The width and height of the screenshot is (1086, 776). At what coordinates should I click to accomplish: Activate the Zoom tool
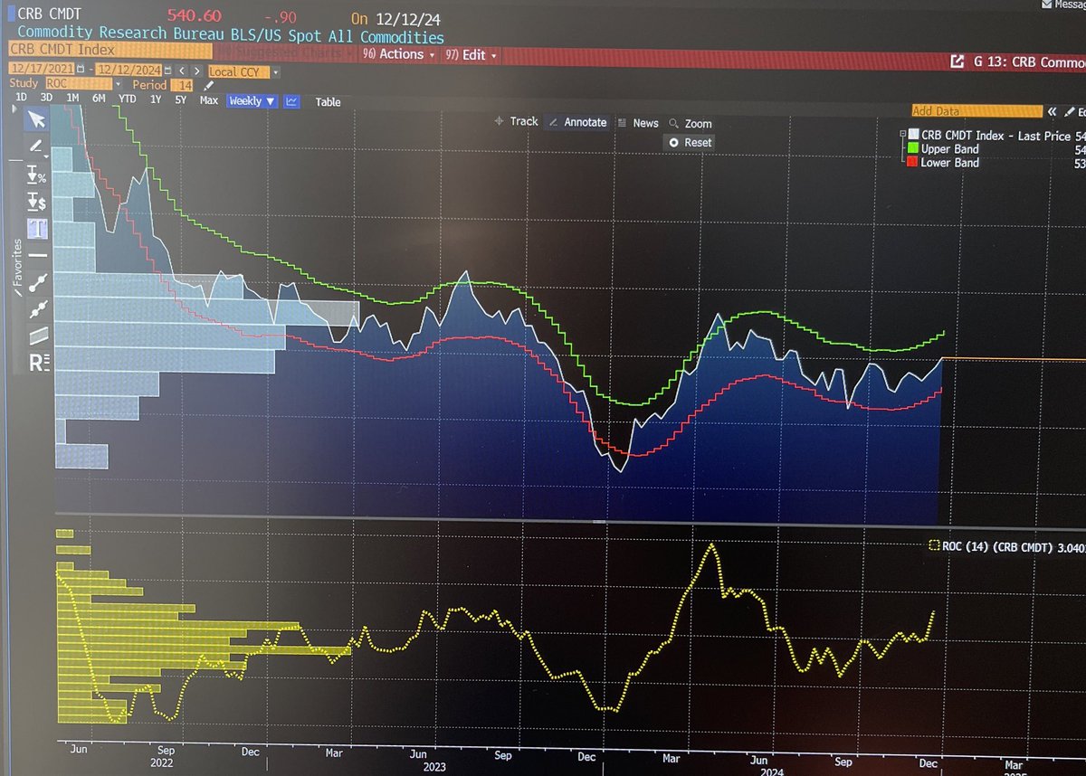coord(691,124)
